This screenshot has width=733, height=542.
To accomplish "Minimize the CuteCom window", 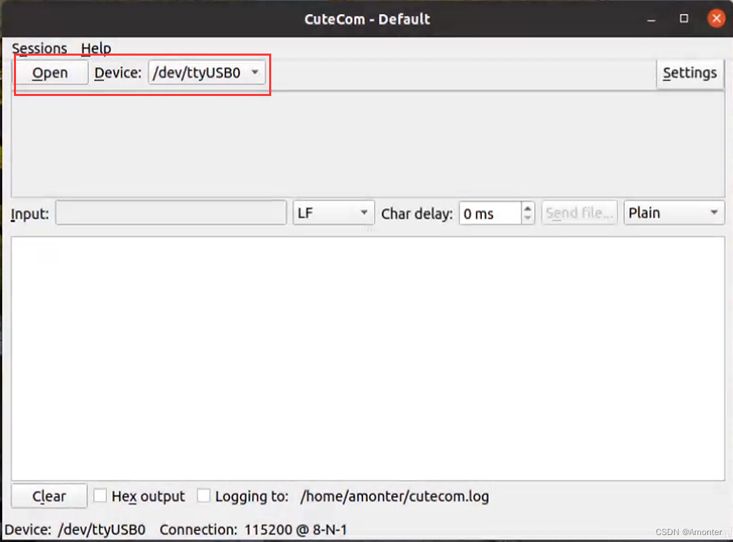I will (x=651, y=19).
